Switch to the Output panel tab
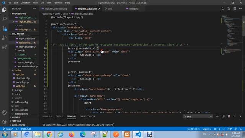 point(60,117)
